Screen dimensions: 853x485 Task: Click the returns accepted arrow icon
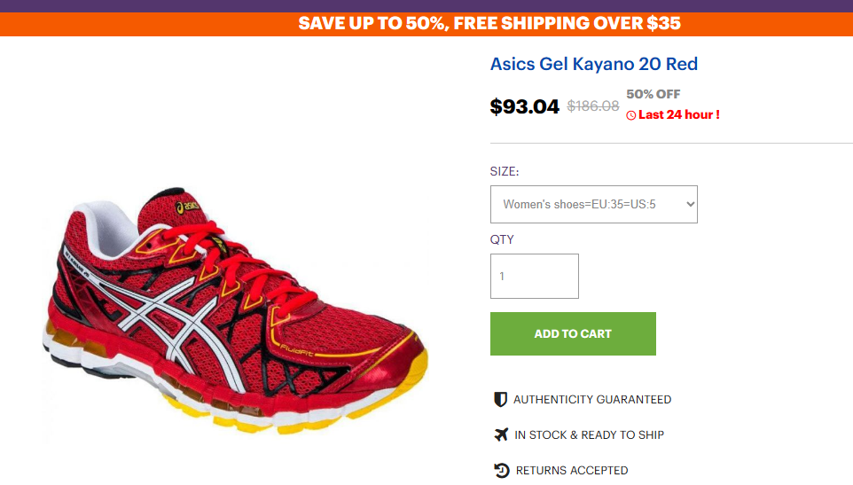click(x=501, y=470)
